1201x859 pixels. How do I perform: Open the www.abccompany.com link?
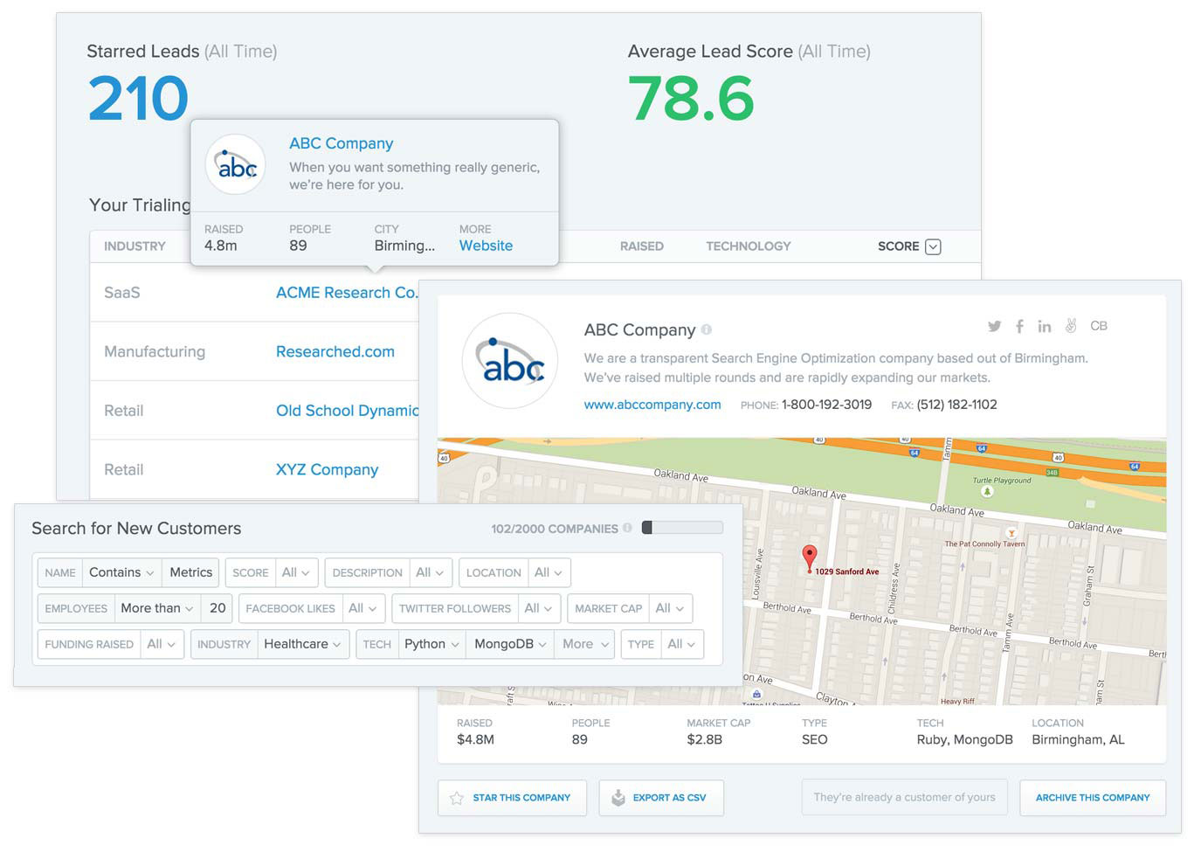click(x=652, y=405)
